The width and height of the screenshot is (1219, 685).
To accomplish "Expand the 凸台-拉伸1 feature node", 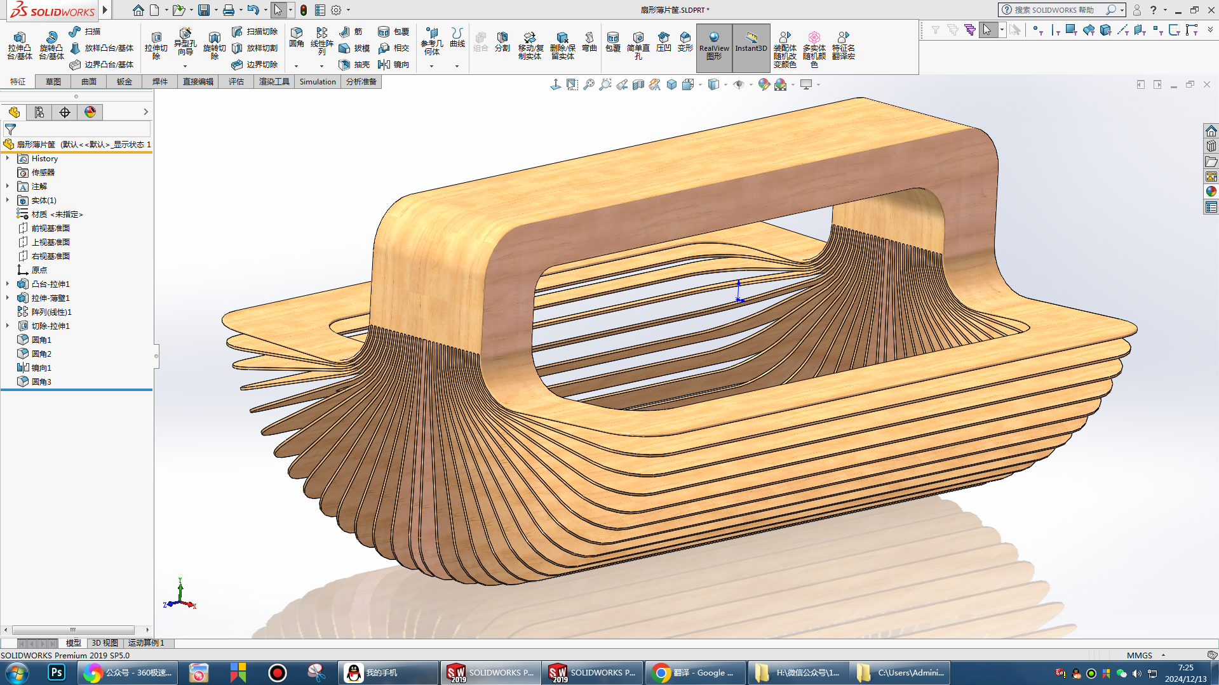I will click(8, 284).
